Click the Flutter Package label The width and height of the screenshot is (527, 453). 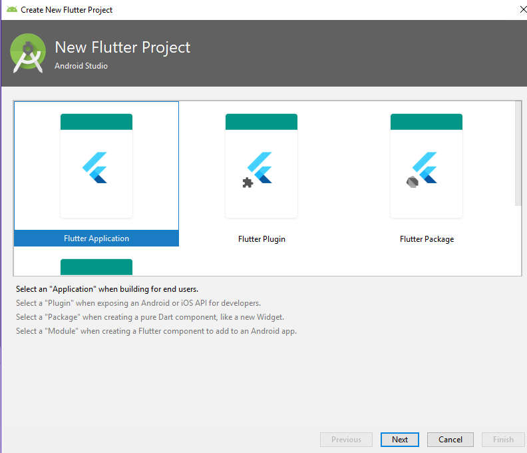click(427, 239)
